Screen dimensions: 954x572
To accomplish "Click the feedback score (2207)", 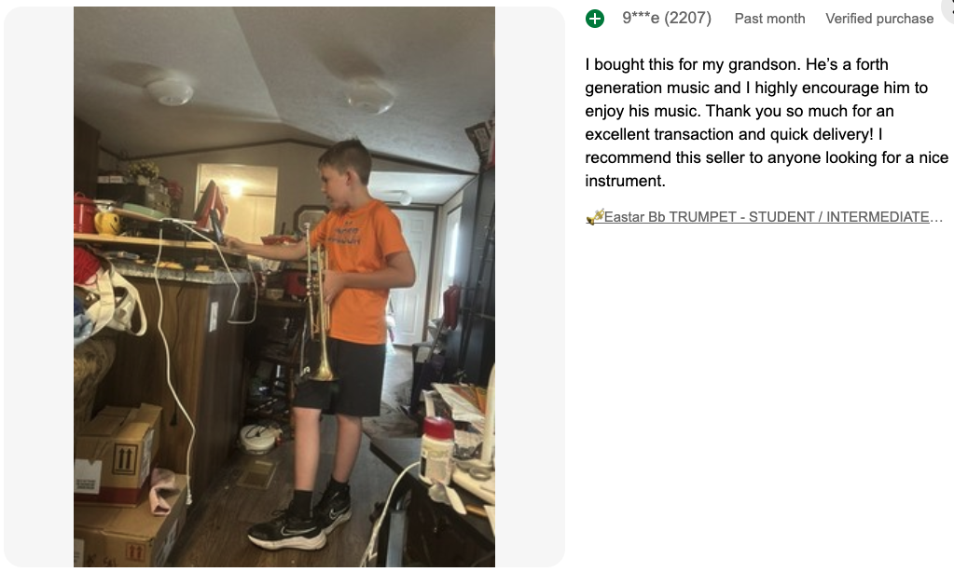I will coord(688,19).
